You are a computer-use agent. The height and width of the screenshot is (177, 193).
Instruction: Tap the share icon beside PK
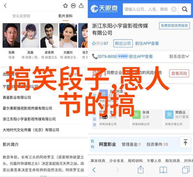[x=81, y=6]
